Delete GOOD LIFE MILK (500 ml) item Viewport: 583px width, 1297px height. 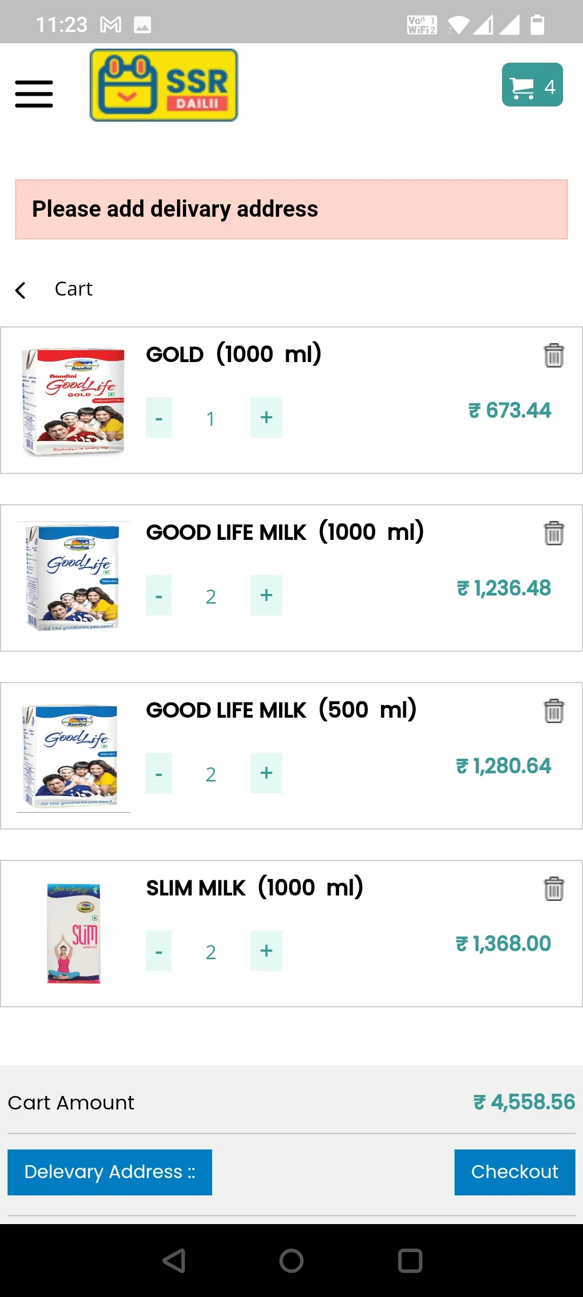554,711
